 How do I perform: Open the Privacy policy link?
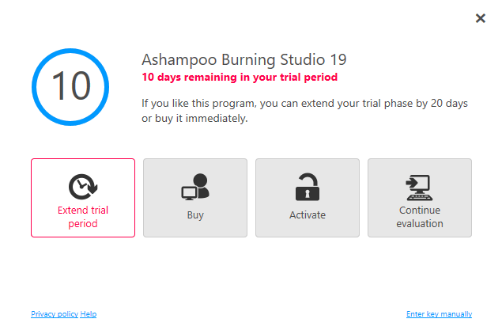(x=55, y=313)
